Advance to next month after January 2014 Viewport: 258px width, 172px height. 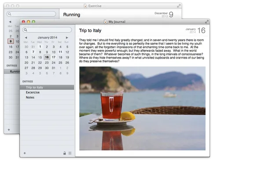(67, 38)
